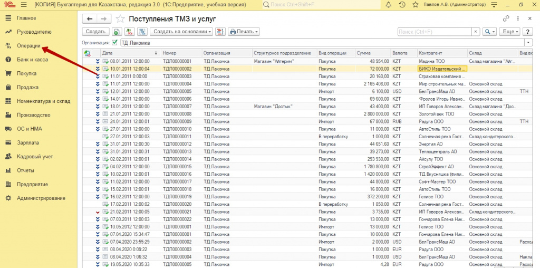Open help with the question mark
Image resolution: width=540 pixels, height=268 pixels.
point(527,32)
